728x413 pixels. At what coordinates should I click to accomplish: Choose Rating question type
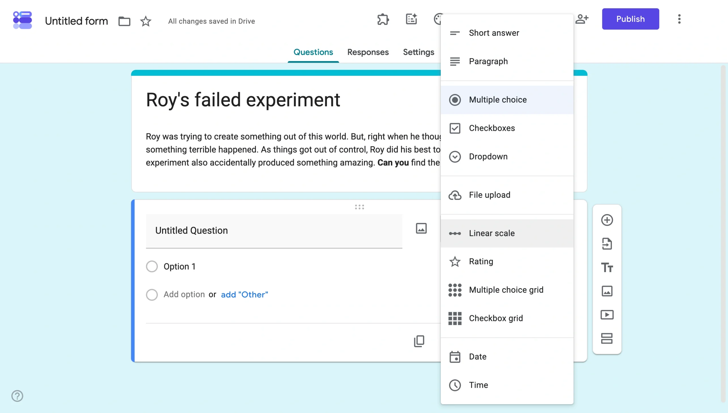pos(507,262)
